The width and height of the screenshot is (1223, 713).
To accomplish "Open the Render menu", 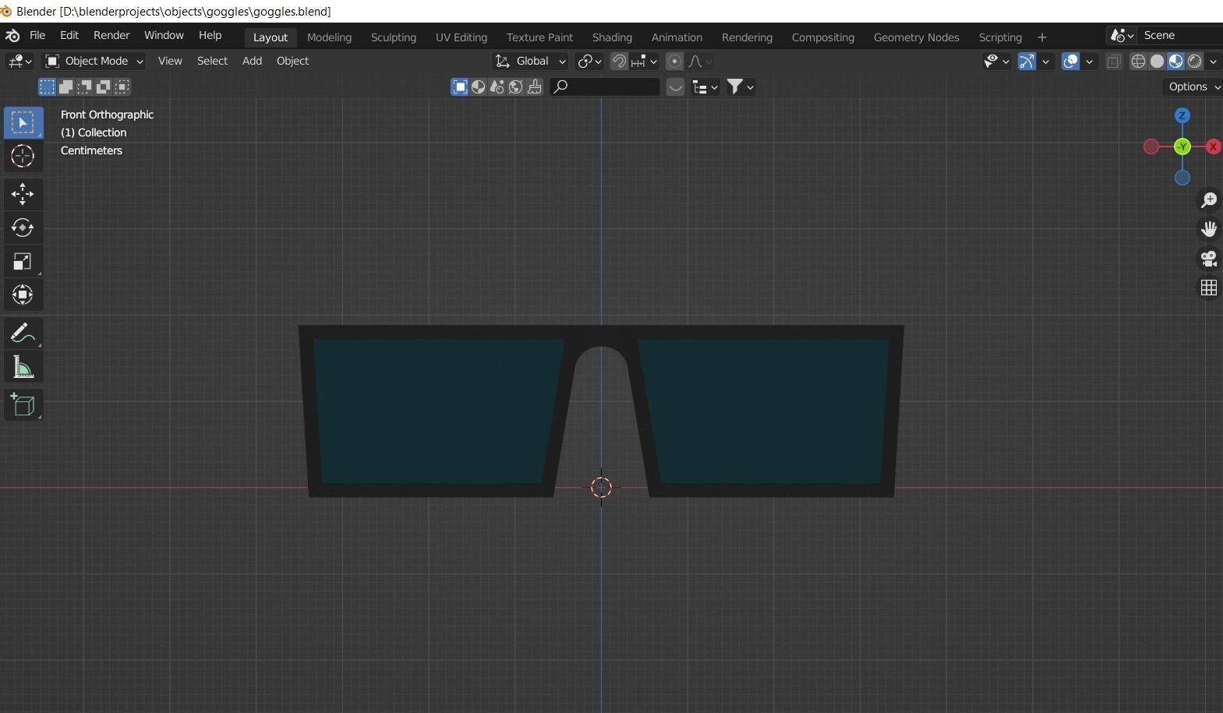I will 111,35.
